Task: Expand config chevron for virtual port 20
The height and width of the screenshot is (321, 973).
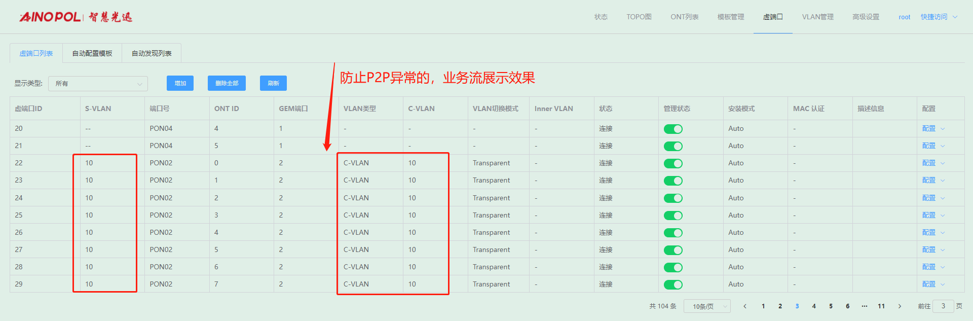Action: pos(943,129)
